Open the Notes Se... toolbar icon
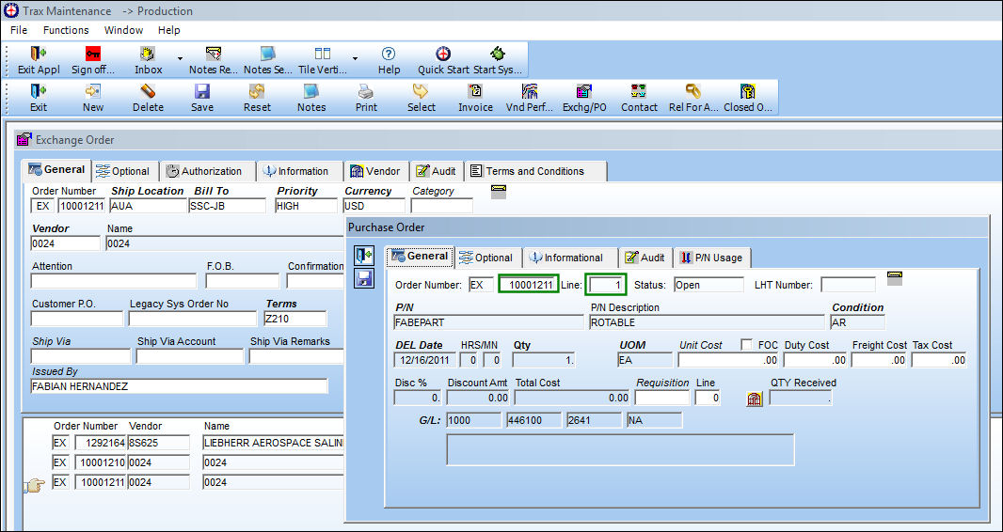The height and width of the screenshot is (532, 1003). tap(267, 60)
